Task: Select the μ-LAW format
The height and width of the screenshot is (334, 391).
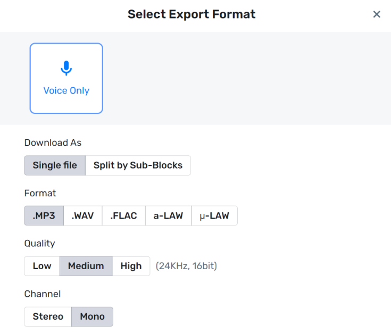Action: (214, 215)
